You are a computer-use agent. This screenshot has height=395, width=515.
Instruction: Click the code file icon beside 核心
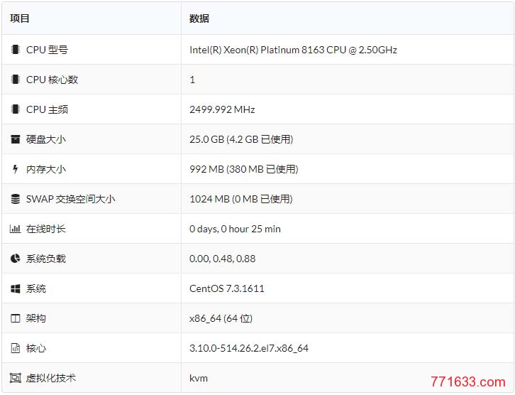coord(15,348)
